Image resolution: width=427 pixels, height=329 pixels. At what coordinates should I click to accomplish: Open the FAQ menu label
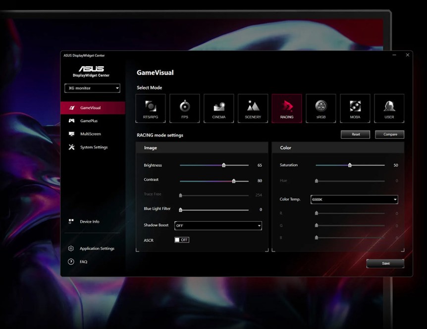[x=83, y=262]
